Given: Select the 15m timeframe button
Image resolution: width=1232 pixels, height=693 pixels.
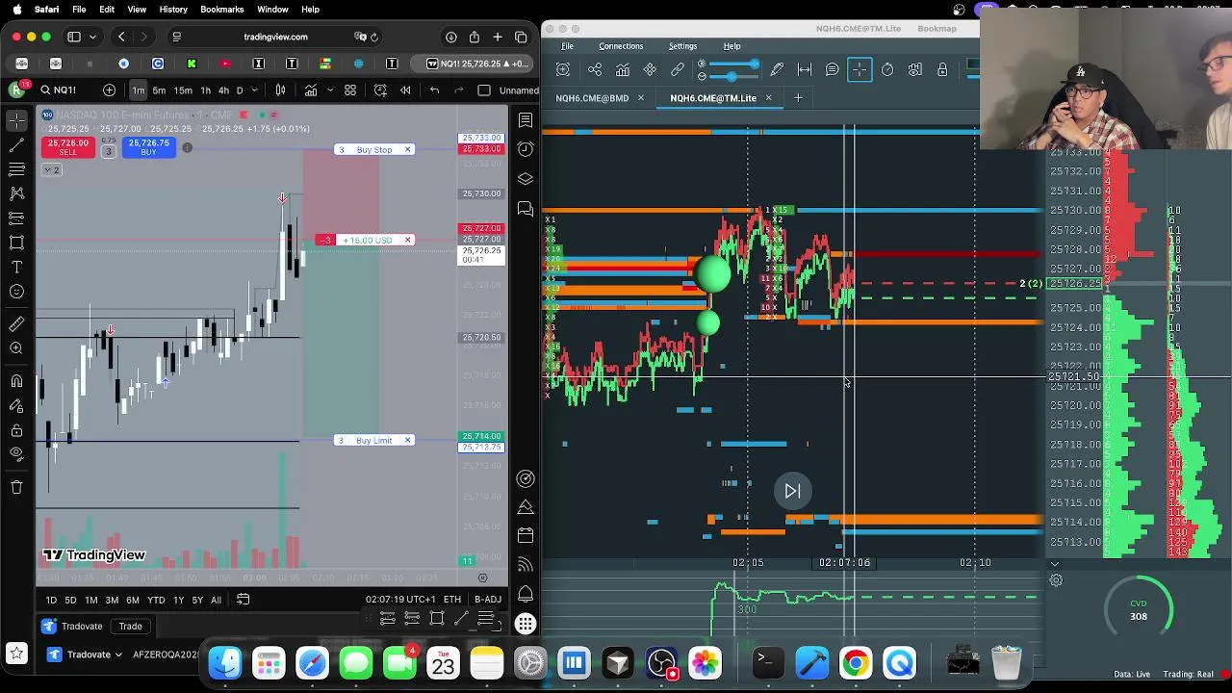Looking at the screenshot, I should point(182,90).
